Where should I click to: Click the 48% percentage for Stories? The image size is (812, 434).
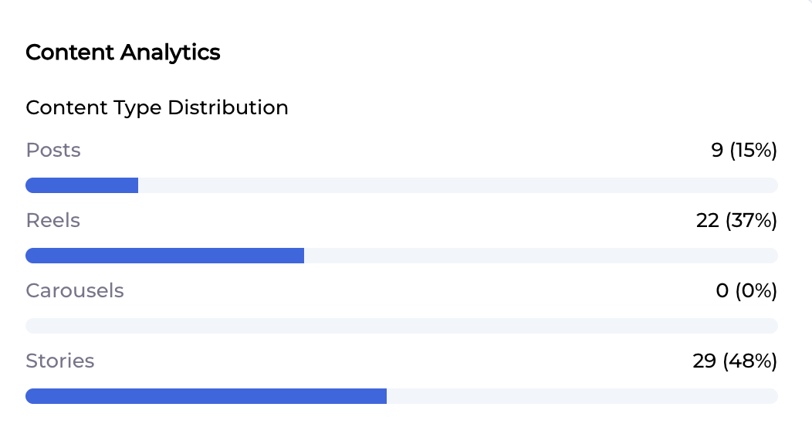pos(749,361)
